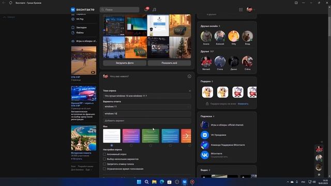Close the poll editor with the X icon
The height and width of the screenshot is (186, 331).
tap(190, 91)
